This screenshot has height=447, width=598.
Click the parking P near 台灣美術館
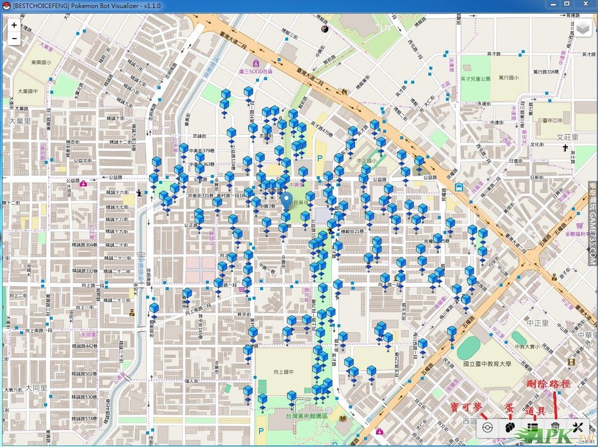click(261, 430)
